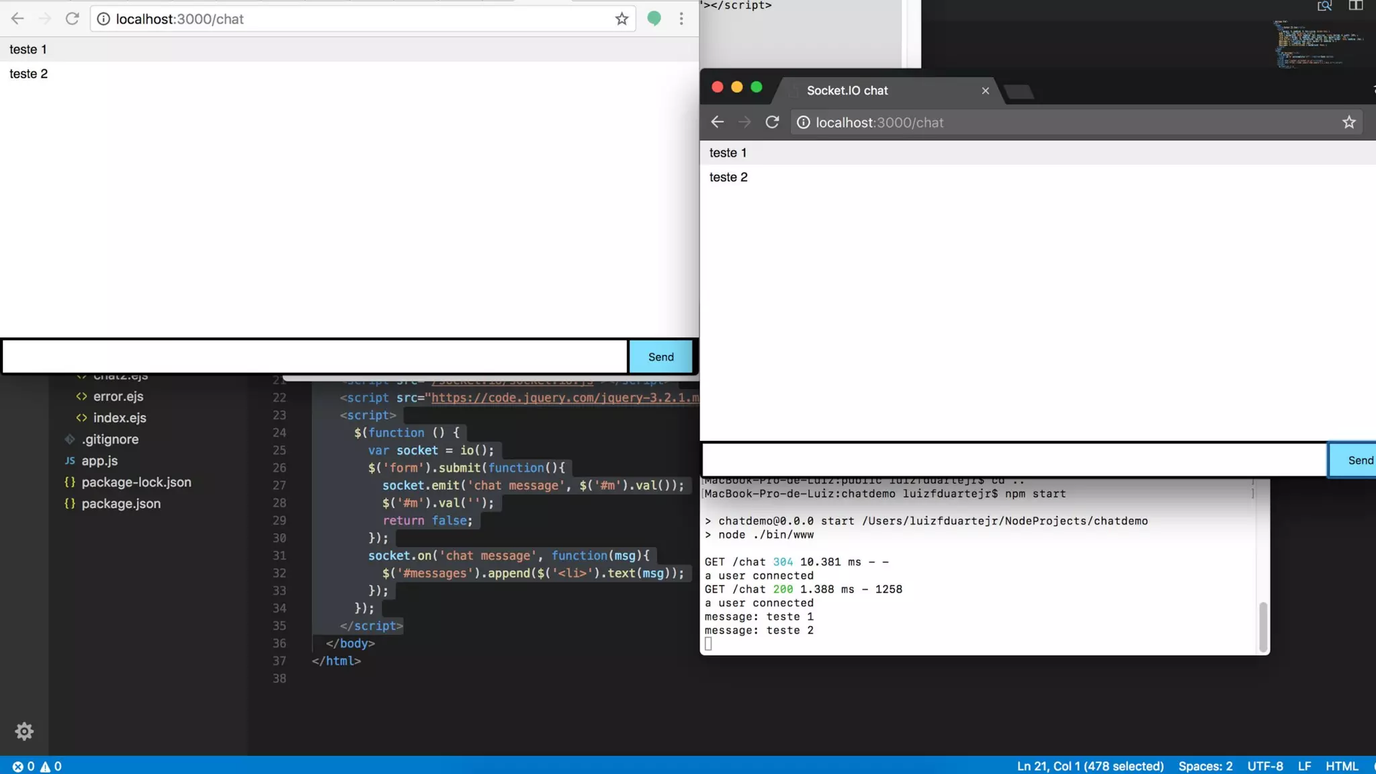Open the three-dot menu in left browser
This screenshot has width=1376, height=774.
tap(681, 19)
